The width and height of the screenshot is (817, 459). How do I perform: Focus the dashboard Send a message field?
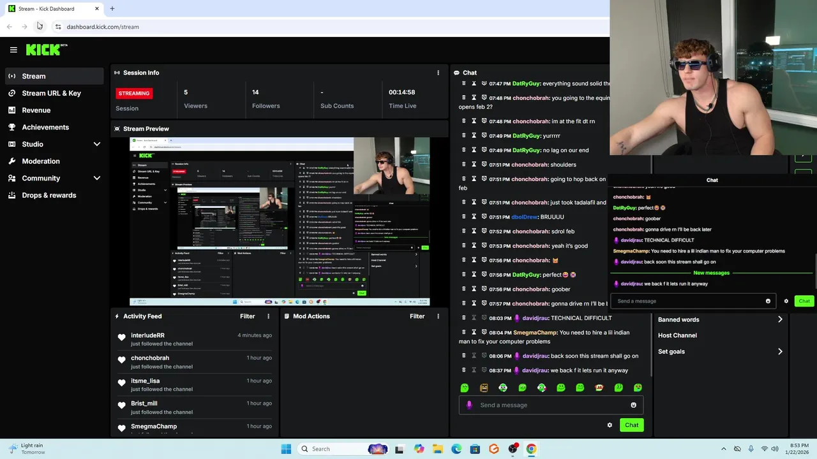(551, 405)
